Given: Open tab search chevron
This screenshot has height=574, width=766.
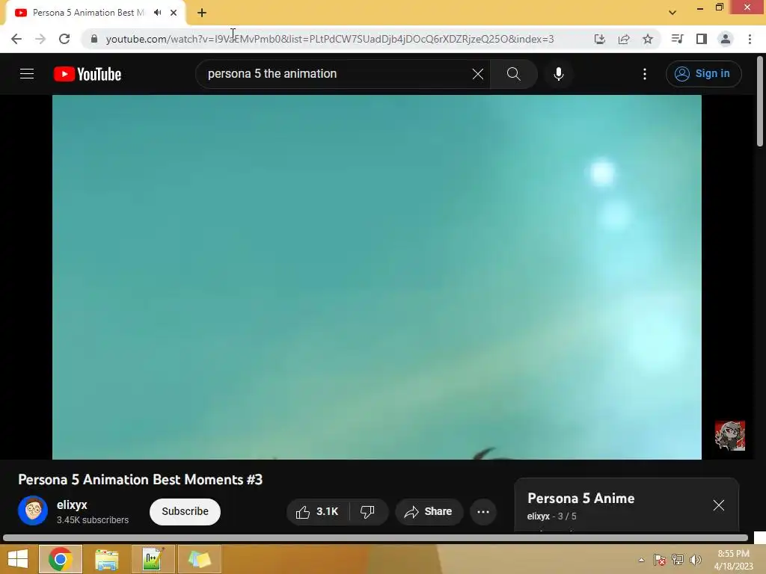Looking at the screenshot, I should tap(672, 13).
